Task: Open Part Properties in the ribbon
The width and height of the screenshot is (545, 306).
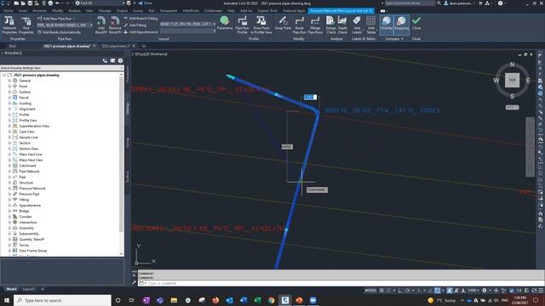Action: [26, 25]
